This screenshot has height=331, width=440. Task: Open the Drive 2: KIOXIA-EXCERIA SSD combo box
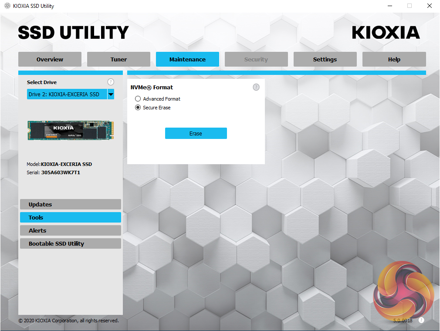click(x=71, y=94)
